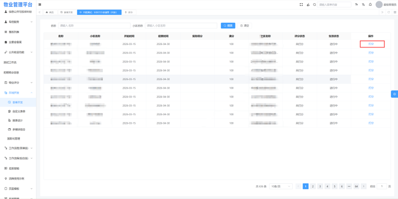
Task: Click 打分 link in the first row
Action: (371, 44)
